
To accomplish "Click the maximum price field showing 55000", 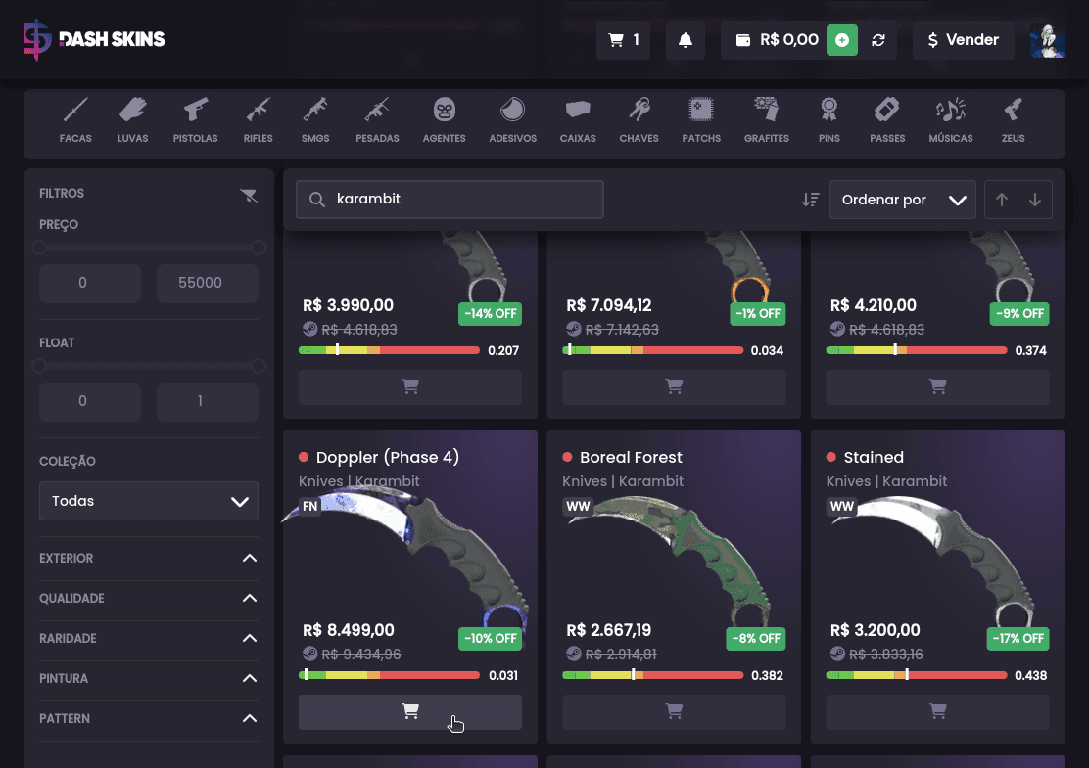I will pyautogui.click(x=207, y=283).
